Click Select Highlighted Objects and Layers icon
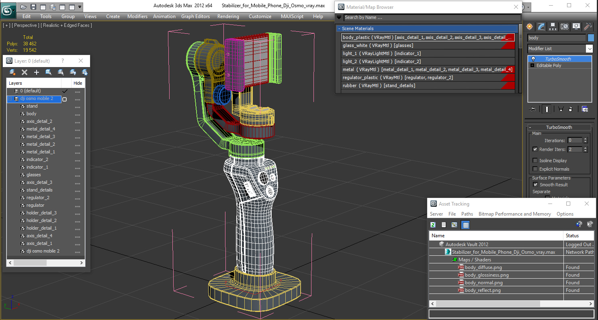This screenshot has height=320, width=598. 49,72
